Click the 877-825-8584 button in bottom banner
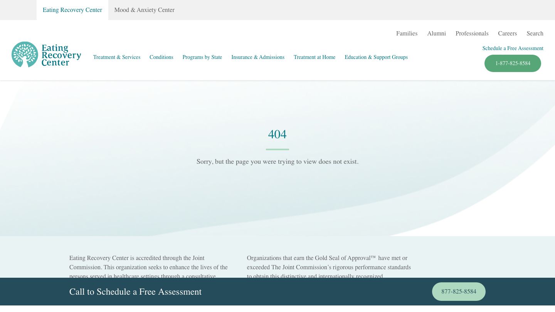Screen dimensions: 555x312 pyautogui.click(x=459, y=292)
